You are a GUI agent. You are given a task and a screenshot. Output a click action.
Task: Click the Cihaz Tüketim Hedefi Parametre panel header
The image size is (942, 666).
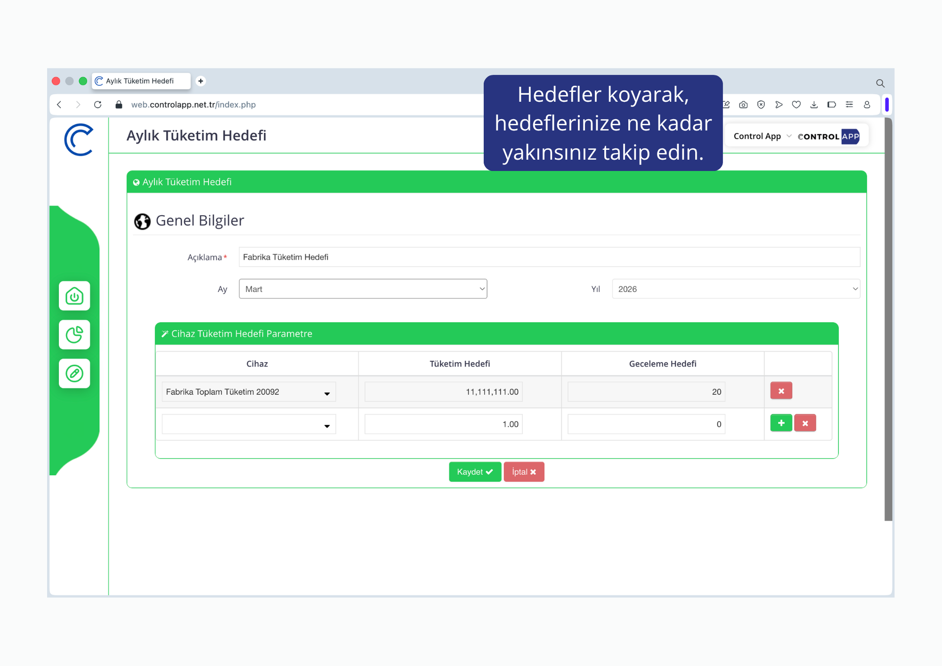497,333
